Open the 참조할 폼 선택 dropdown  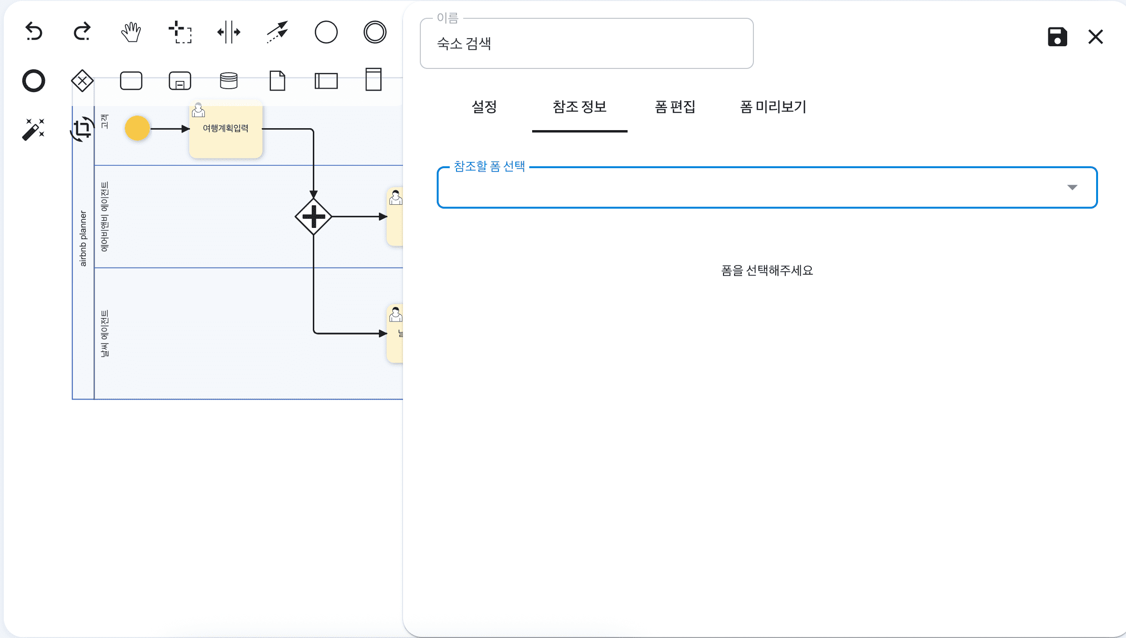click(766, 187)
